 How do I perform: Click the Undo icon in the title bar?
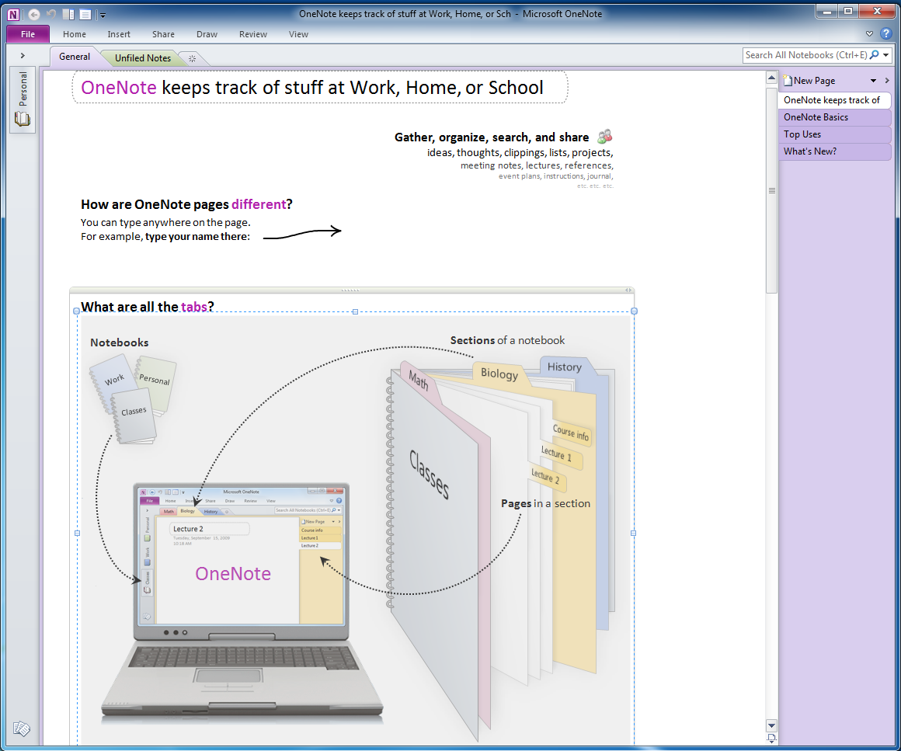pos(51,14)
